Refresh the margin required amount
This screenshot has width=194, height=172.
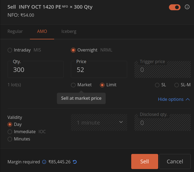75,162
